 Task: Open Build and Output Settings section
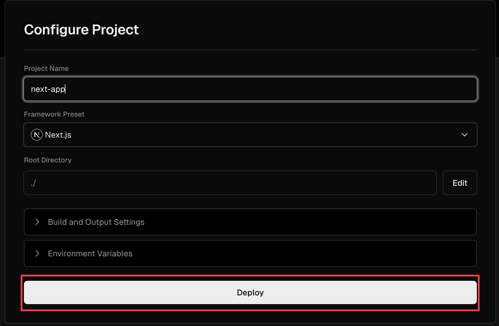pyautogui.click(x=250, y=222)
